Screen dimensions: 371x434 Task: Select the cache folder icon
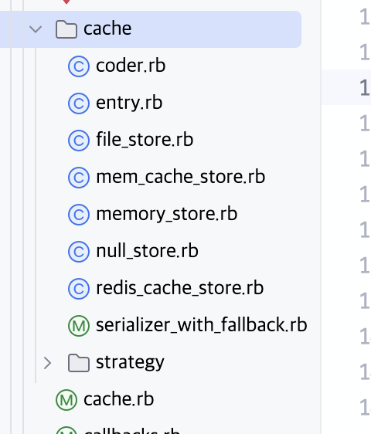coord(66,29)
